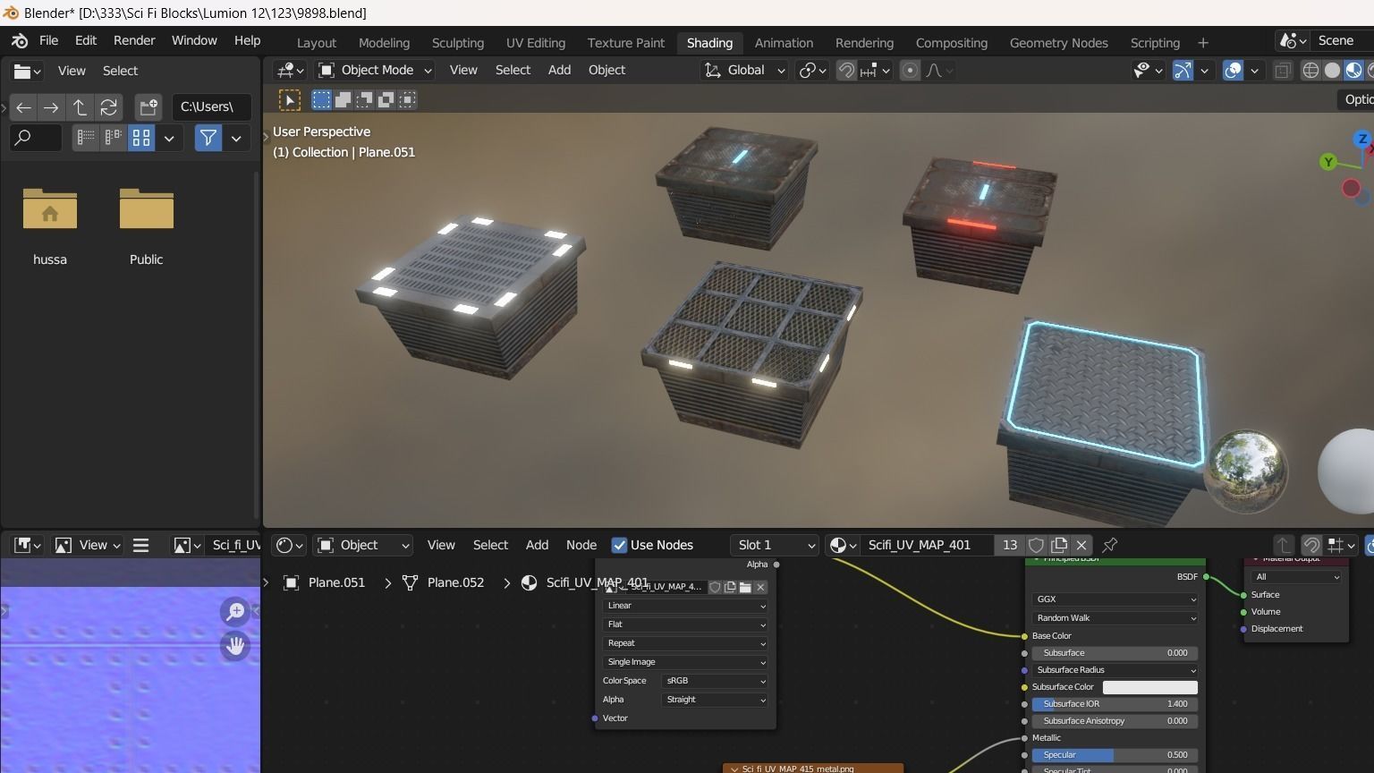Unlink material Scifi_UV_MAP_401 with X icon

click(1081, 545)
